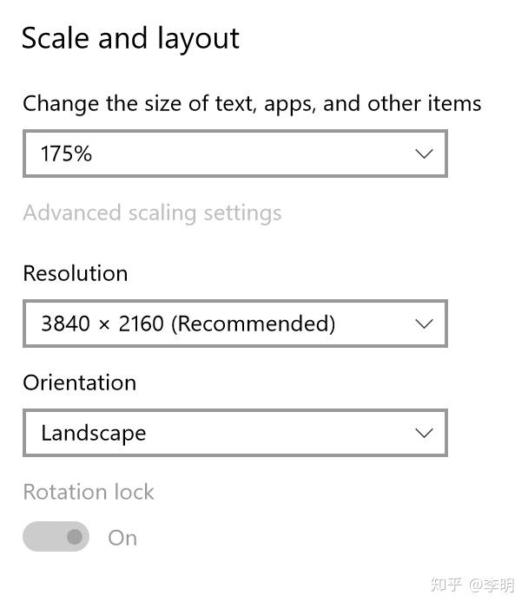This screenshot has width=528, height=608.
Task: Open Advanced scaling settings link
Action: (152, 212)
